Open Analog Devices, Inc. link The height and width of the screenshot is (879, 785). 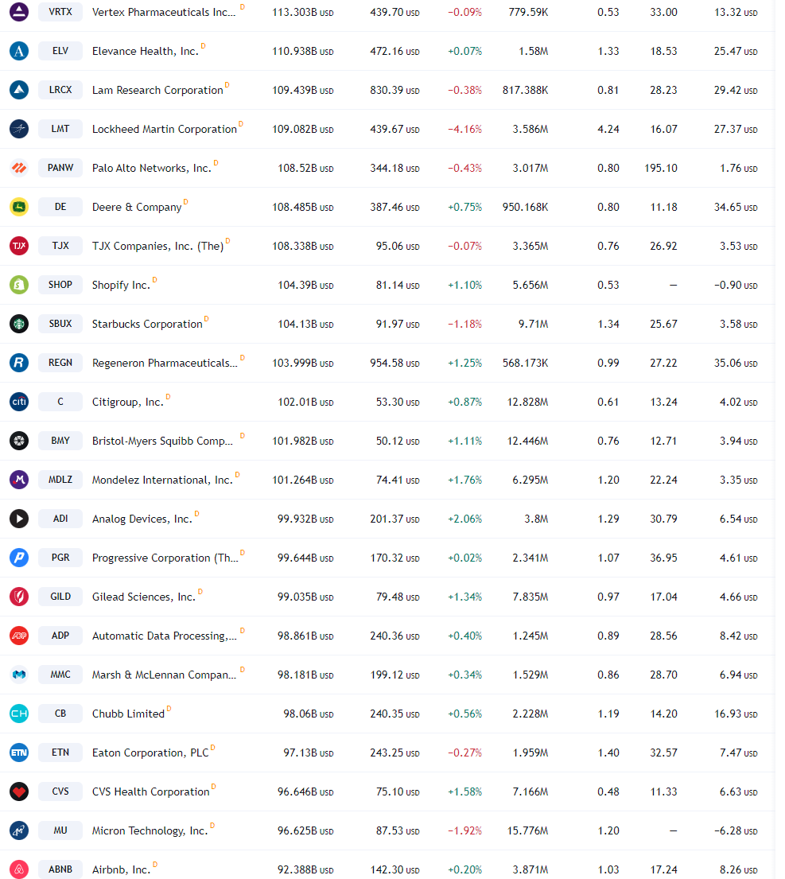pyautogui.click(x=142, y=519)
